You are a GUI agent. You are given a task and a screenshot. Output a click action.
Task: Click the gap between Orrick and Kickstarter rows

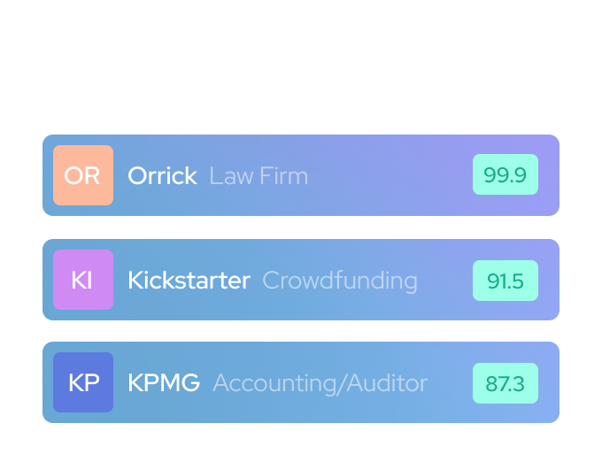[301, 227]
